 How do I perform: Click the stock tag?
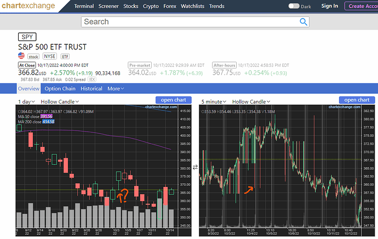coord(33,56)
